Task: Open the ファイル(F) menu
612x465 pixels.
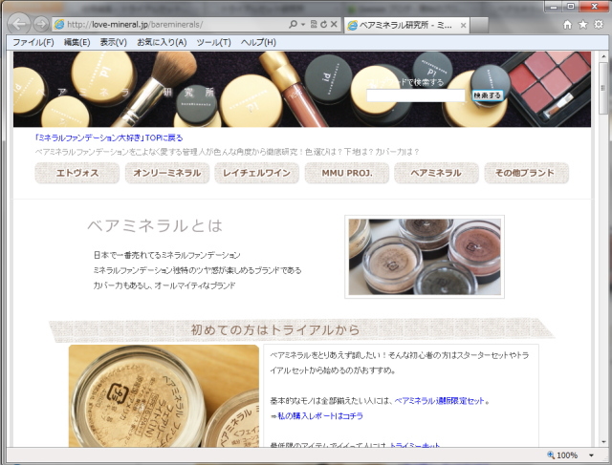Action: [x=33, y=42]
